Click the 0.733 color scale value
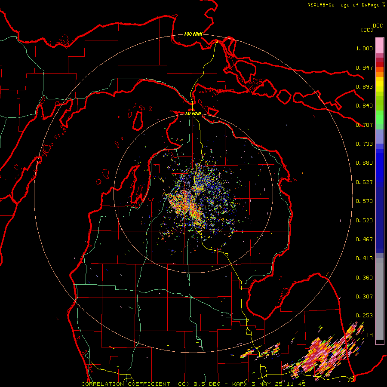 (364, 144)
